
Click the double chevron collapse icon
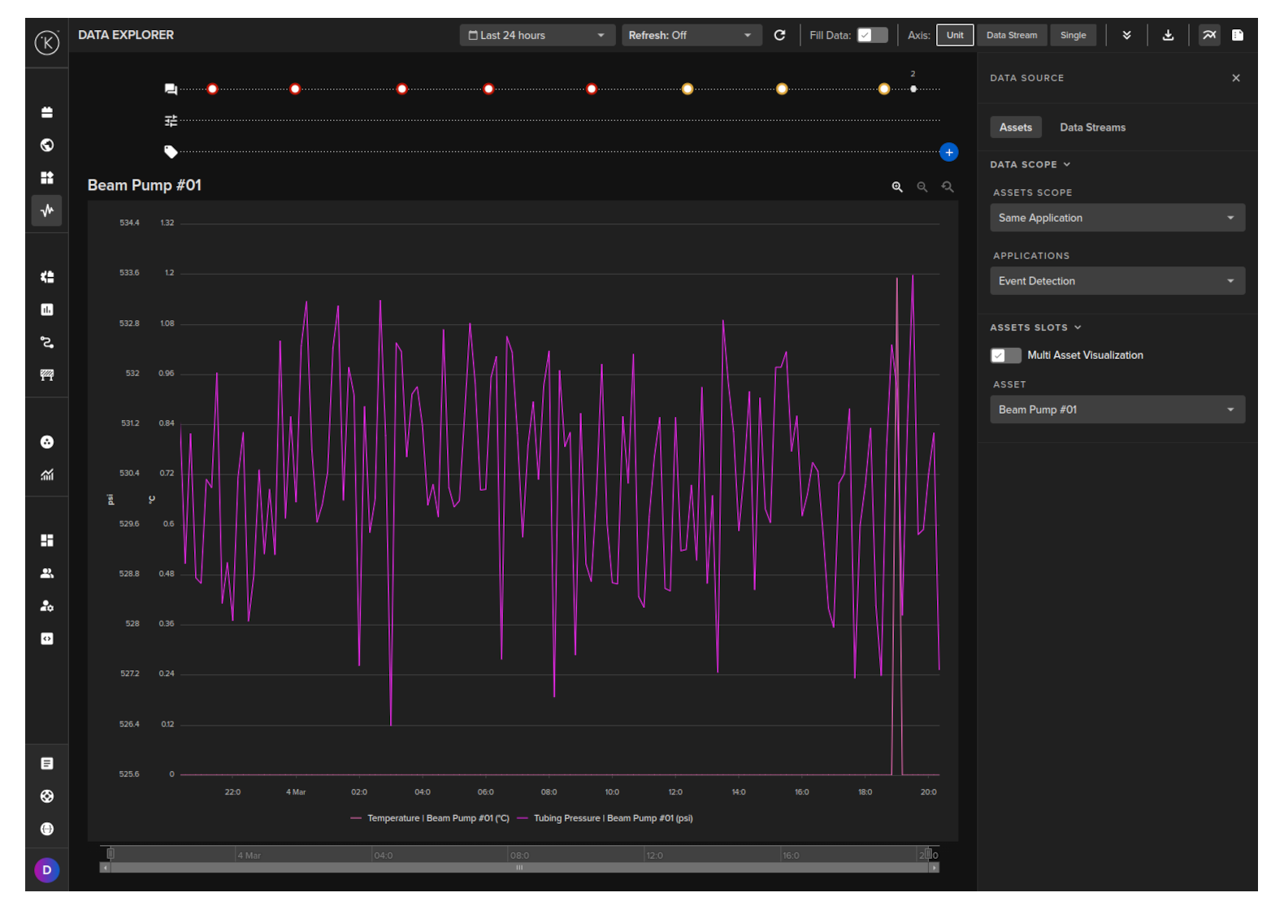click(x=1126, y=35)
